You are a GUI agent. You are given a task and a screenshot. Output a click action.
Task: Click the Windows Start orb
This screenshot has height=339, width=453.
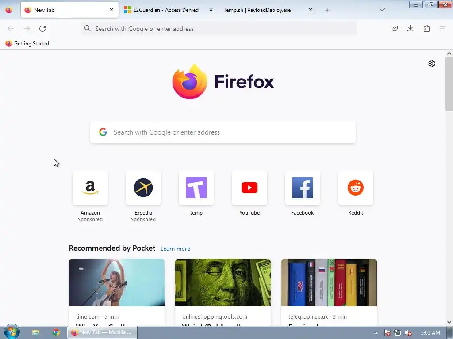tap(12, 332)
